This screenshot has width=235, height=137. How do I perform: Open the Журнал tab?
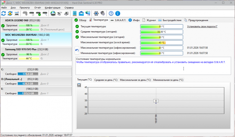coord(149,20)
